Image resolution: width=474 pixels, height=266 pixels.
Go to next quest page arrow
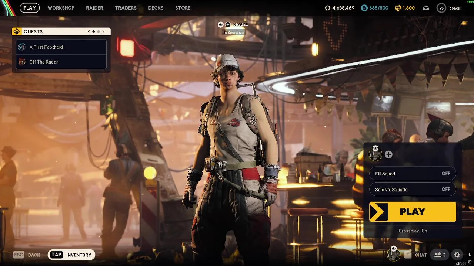click(103, 31)
